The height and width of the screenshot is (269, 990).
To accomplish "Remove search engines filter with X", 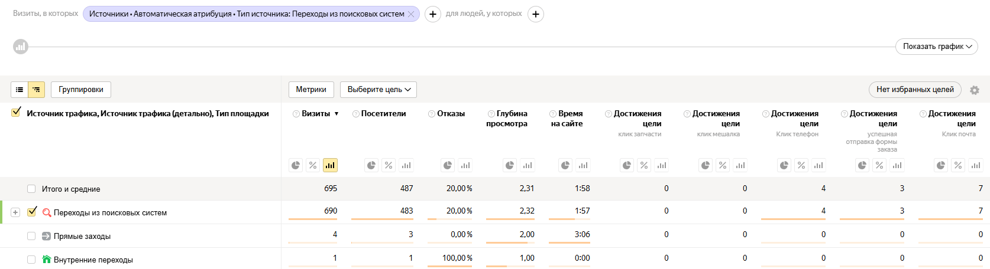I will coord(412,14).
